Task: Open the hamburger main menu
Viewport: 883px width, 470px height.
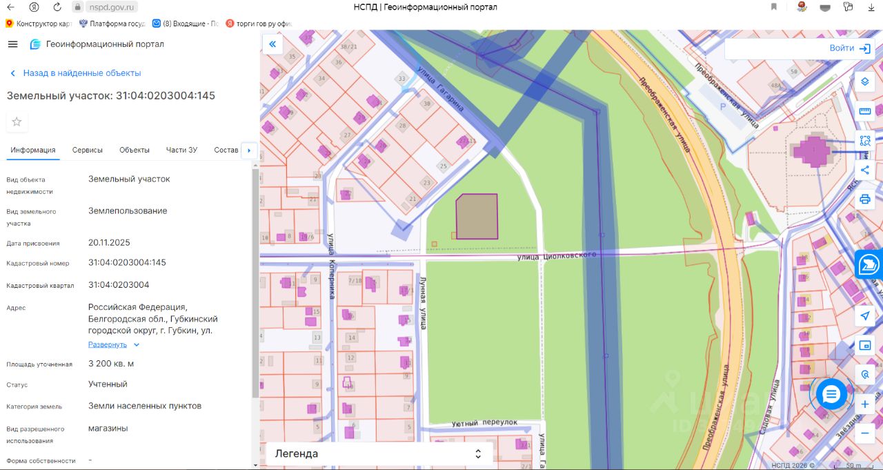Action: coord(12,44)
